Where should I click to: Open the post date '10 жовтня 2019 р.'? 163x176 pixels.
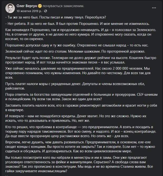pyautogui.click(x=28, y=11)
